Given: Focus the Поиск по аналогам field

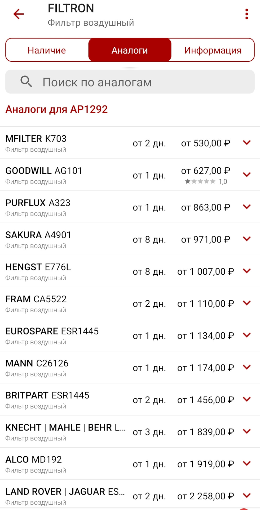Looking at the screenshot, I should click(x=138, y=82).
